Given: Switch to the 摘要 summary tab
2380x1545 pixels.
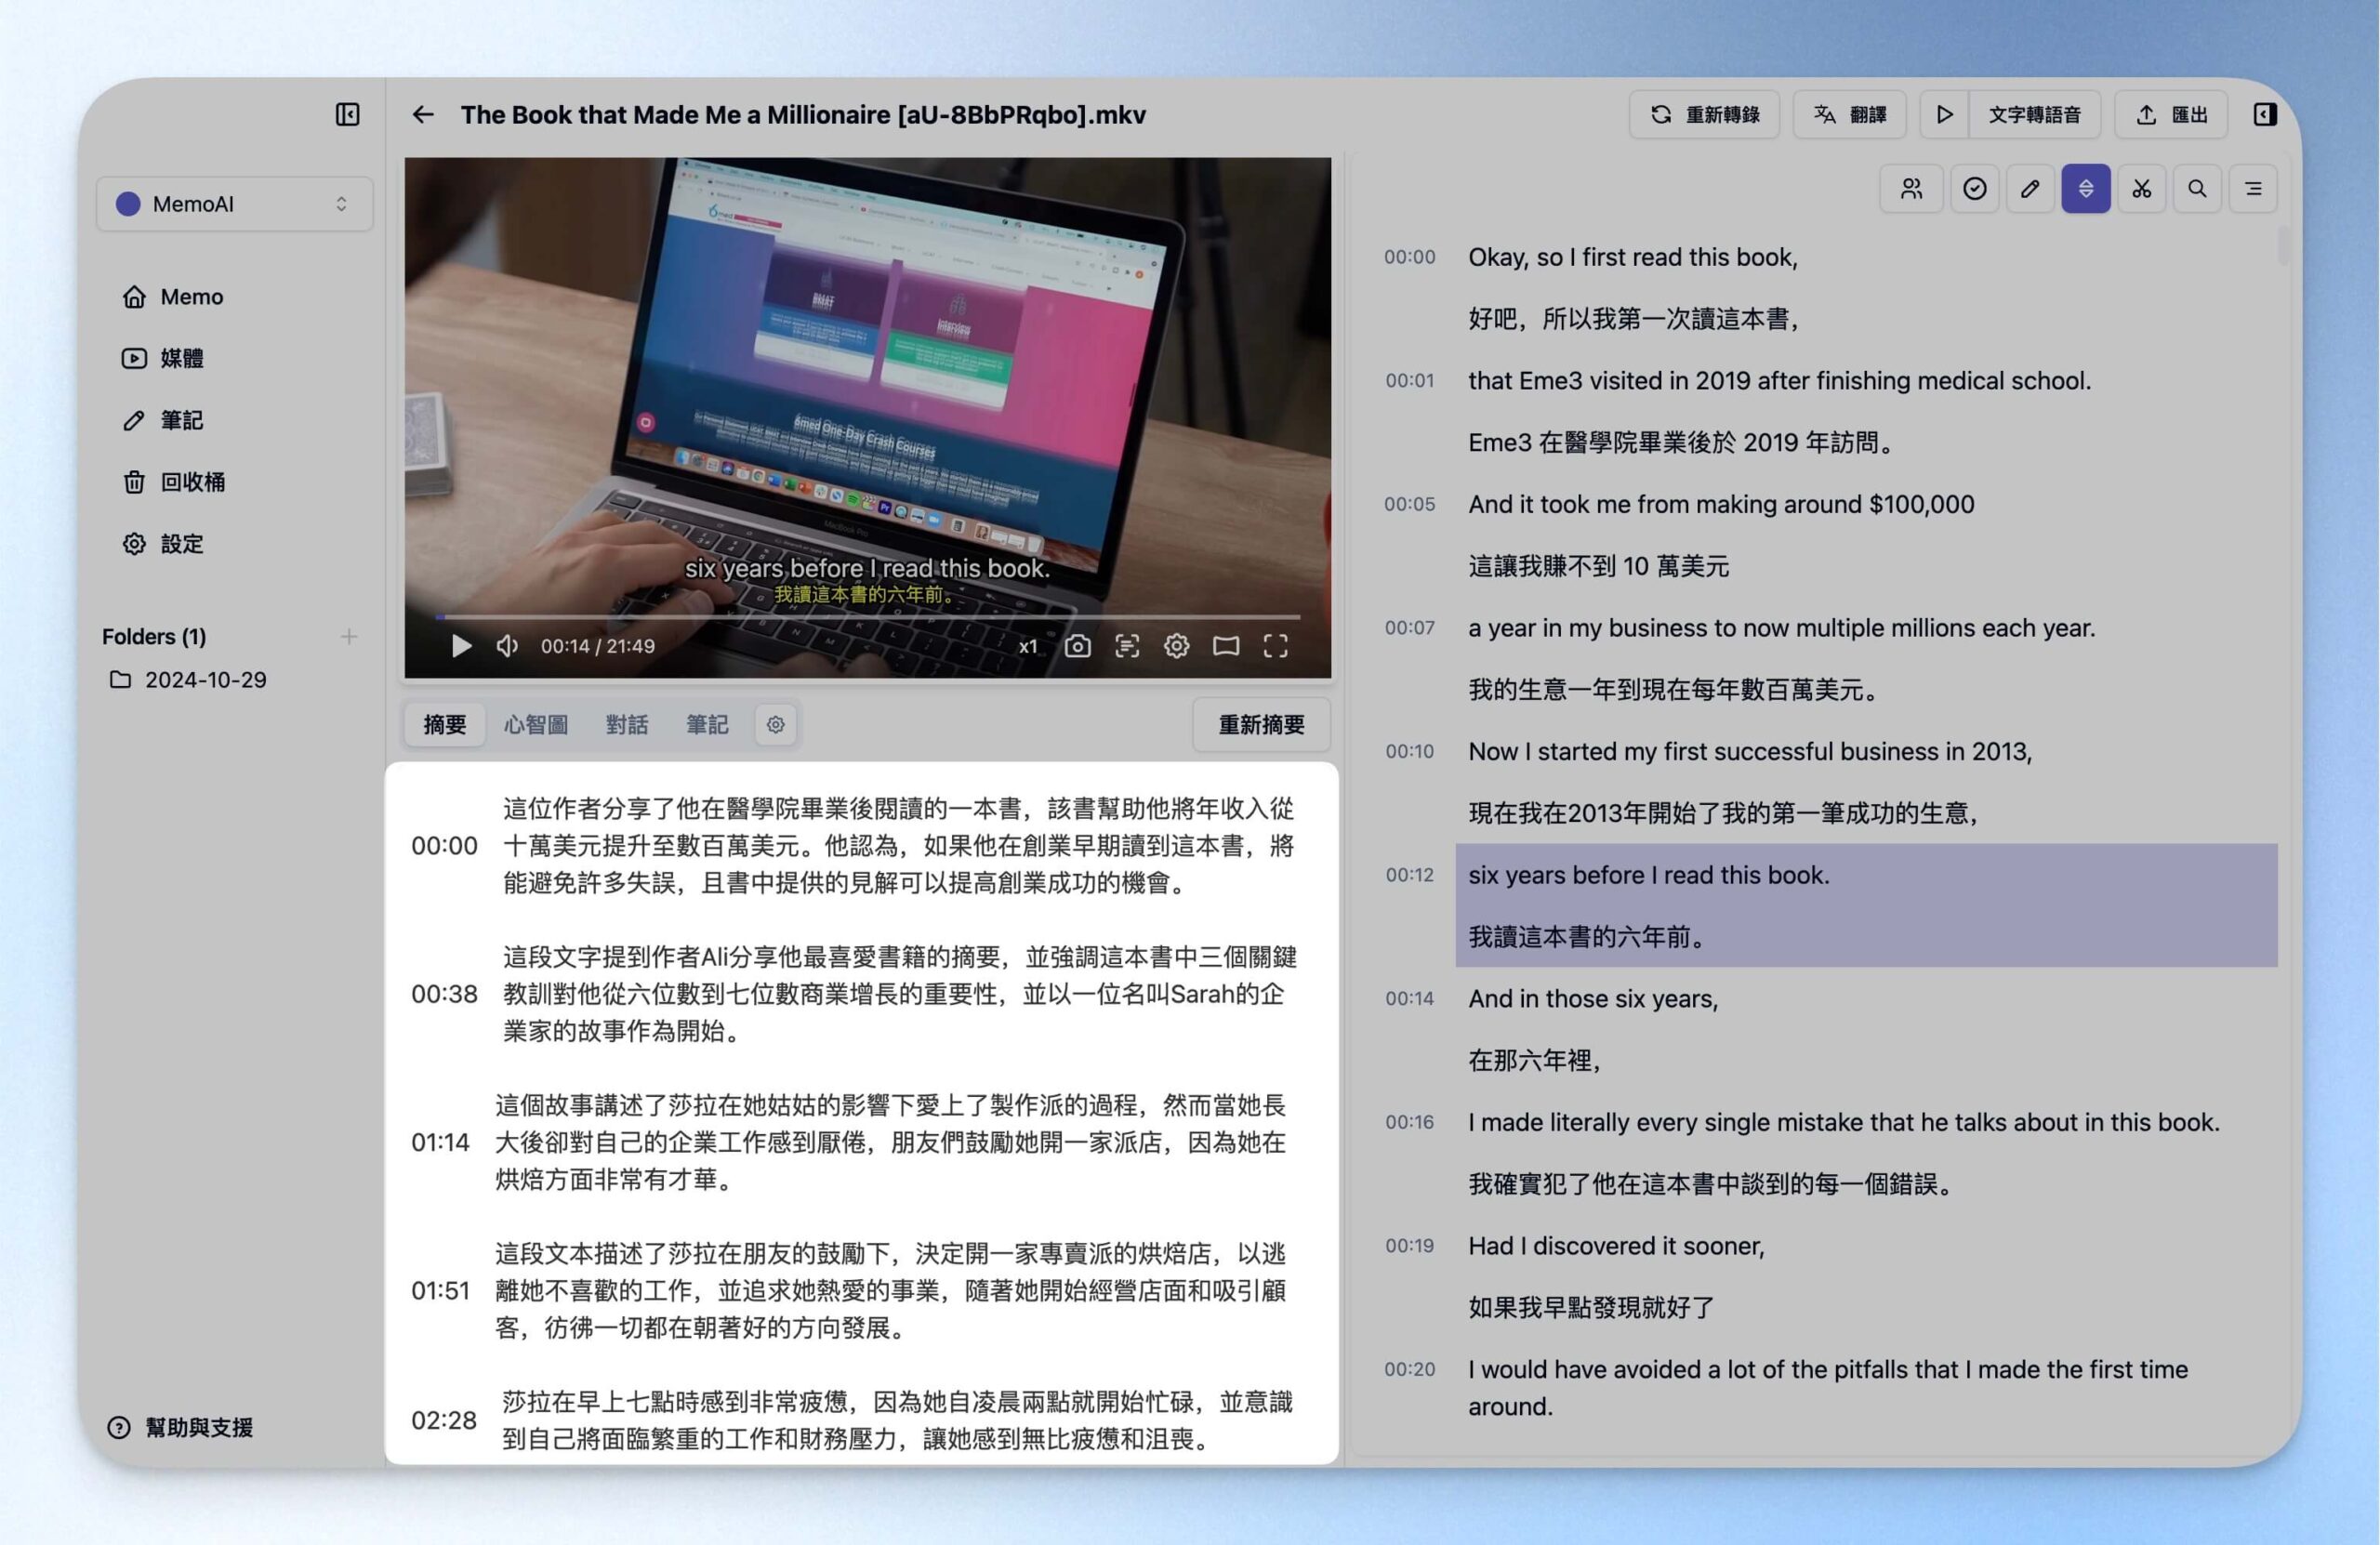Looking at the screenshot, I should (x=445, y=724).
